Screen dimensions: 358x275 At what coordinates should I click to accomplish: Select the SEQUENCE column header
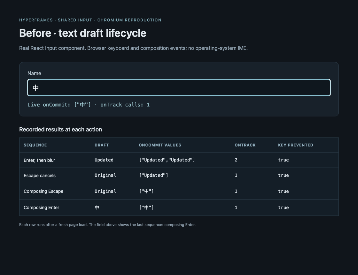coord(35,145)
